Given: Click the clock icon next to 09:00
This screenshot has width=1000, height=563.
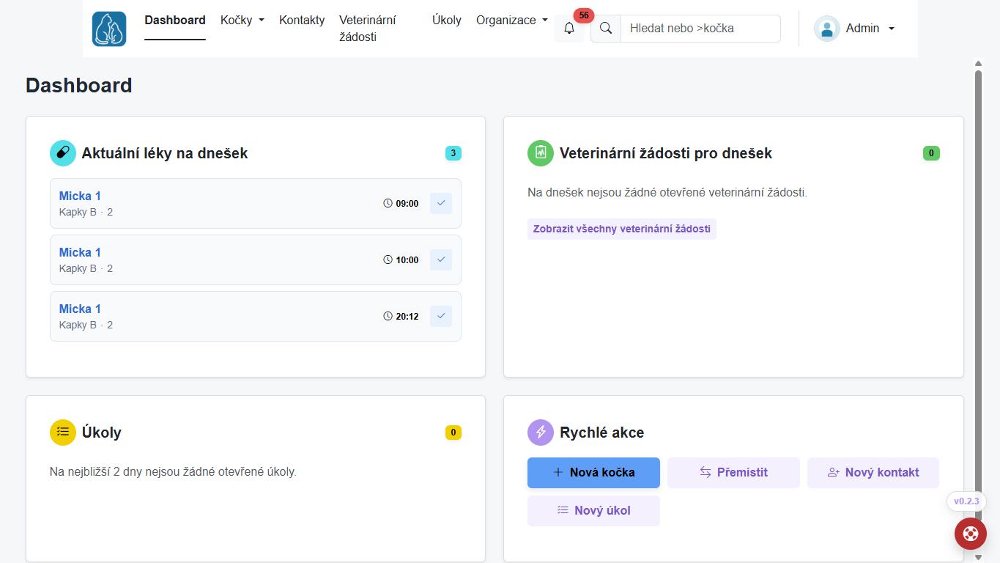Looking at the screenshot, I should pos(388,203).
